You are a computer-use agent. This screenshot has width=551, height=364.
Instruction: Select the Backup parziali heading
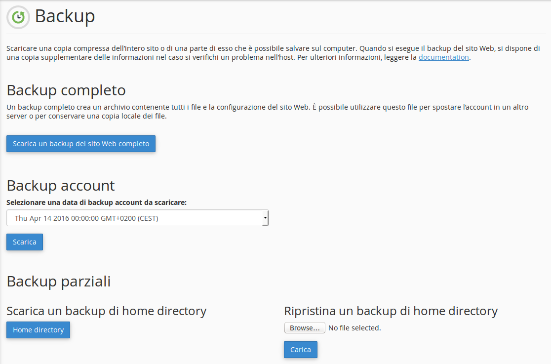(58, 282)
